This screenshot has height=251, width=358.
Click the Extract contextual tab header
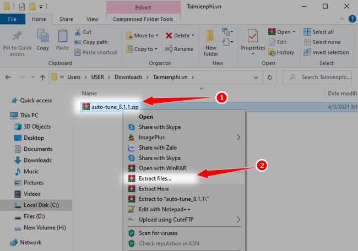(143, 7)
